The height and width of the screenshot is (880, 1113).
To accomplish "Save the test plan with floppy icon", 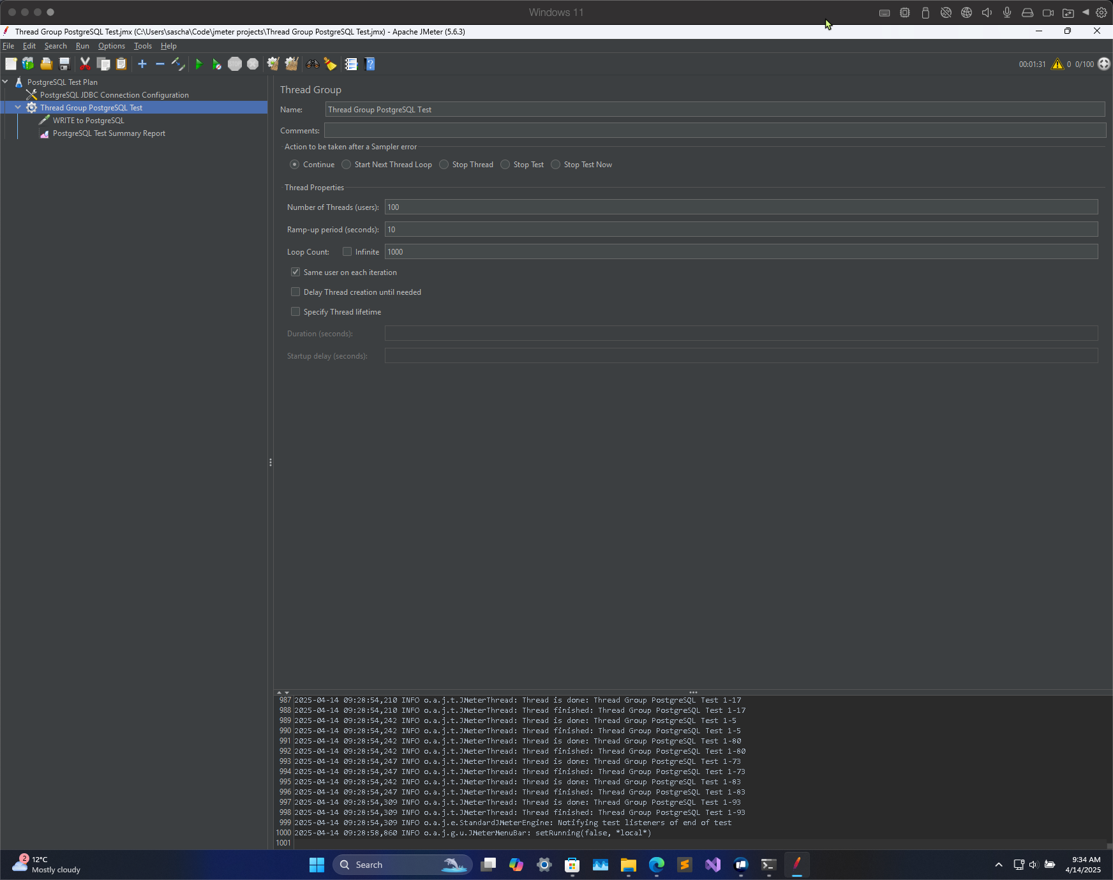I will 64,64.
